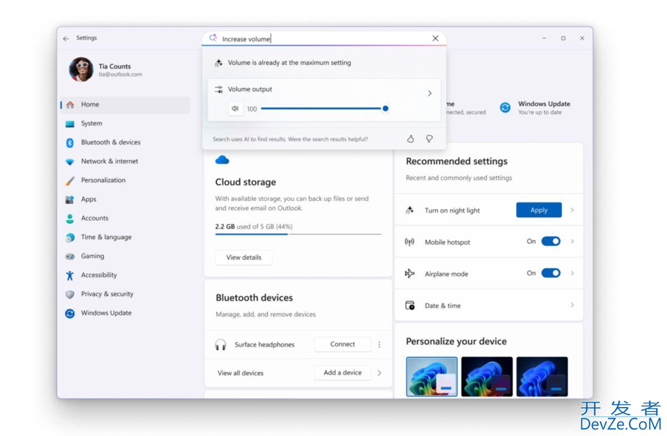The image size is (667, 436).
Task: Select the first light theme thumbnail
Action: 432,376
